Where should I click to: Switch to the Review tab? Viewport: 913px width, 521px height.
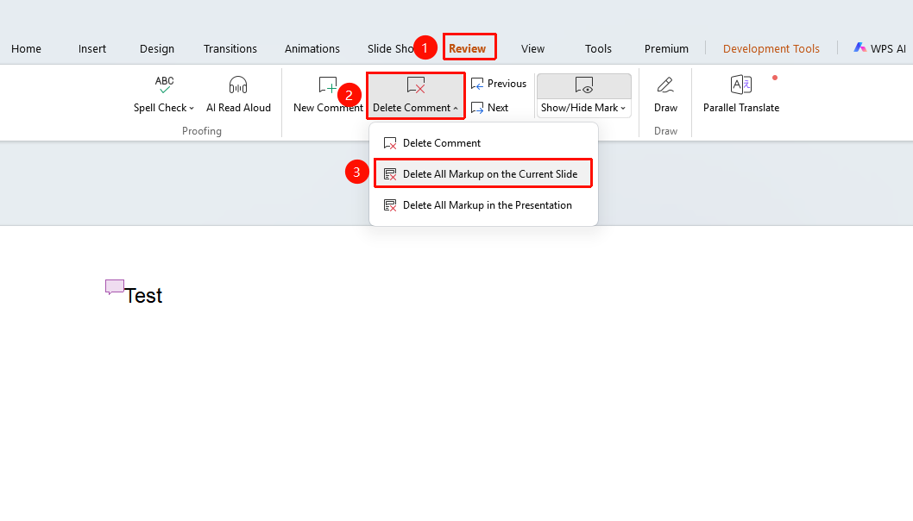[x=467, y=49]
